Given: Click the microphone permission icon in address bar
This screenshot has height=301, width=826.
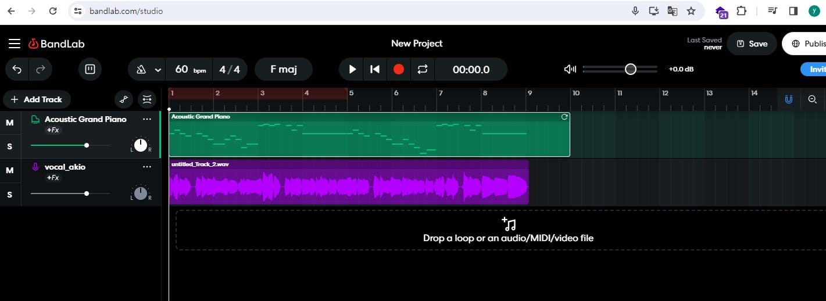Looking at the screenshot, I should click(635, 11).
